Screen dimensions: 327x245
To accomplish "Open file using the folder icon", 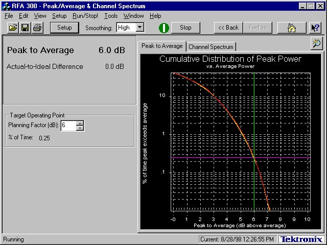I will pyautogui.click(x=13, y=28).
